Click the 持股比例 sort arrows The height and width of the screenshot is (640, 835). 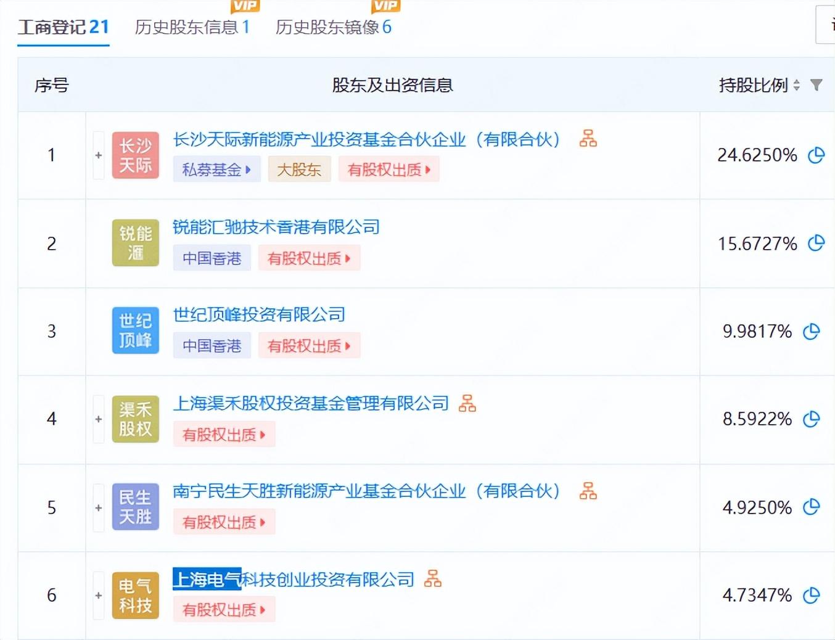pyautogui.click(x=797, y=85)
